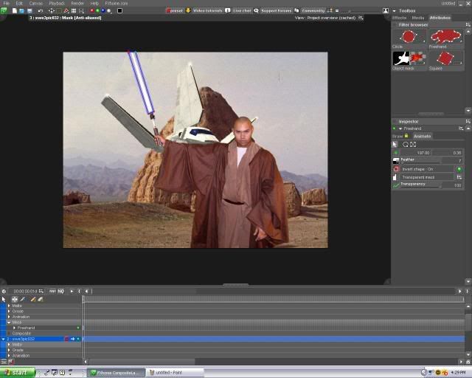472x378 pixels.
Task: Click the Community button
Action: [x=313, y=10]
